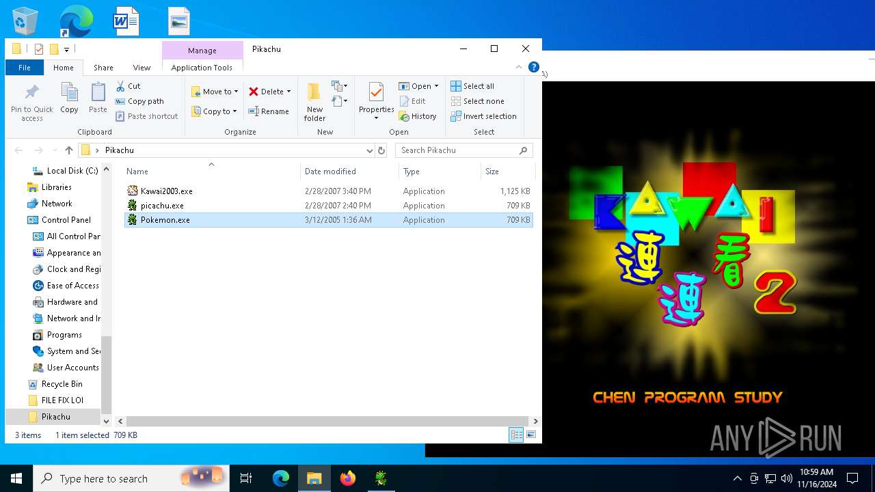The height and width of the screenshot is (492, 875).
Task: Open Explorer Help question mark icon
Action: pyautogui.click(x=534, y=68)
